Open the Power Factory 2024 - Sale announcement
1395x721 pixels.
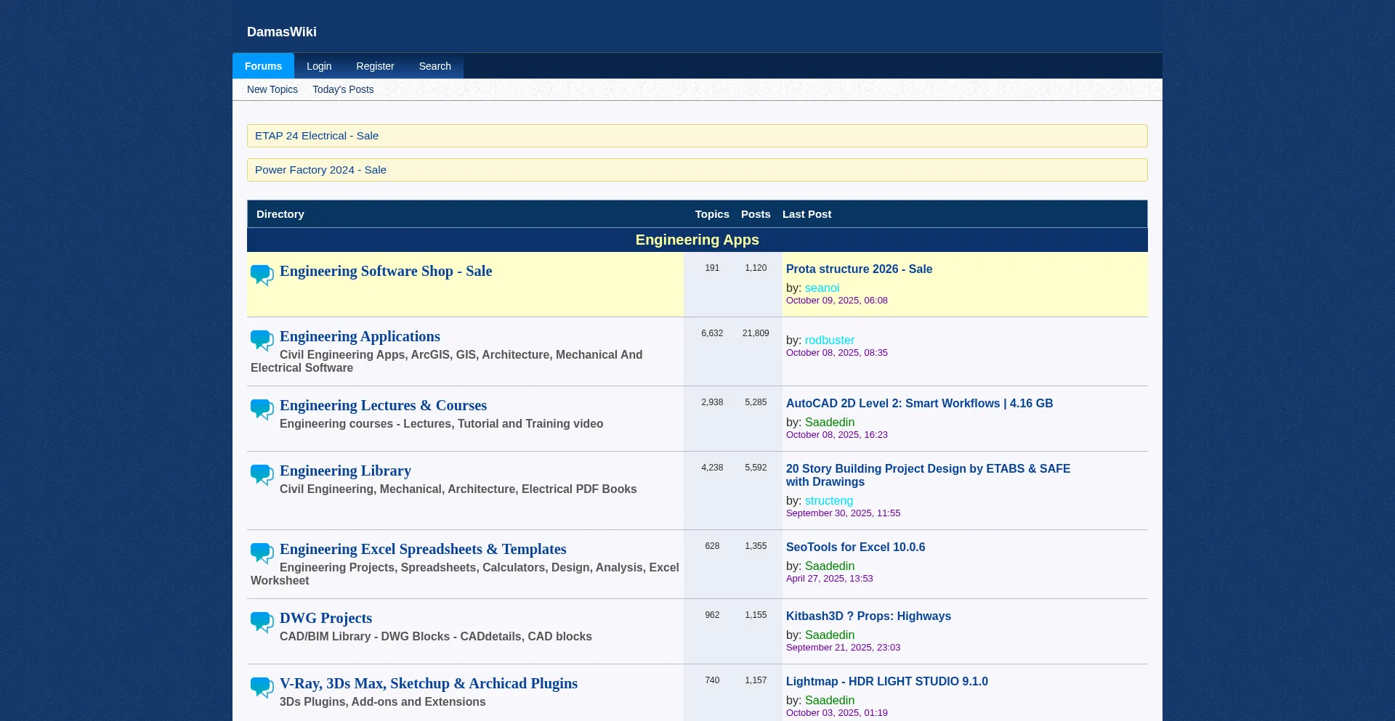320,170
